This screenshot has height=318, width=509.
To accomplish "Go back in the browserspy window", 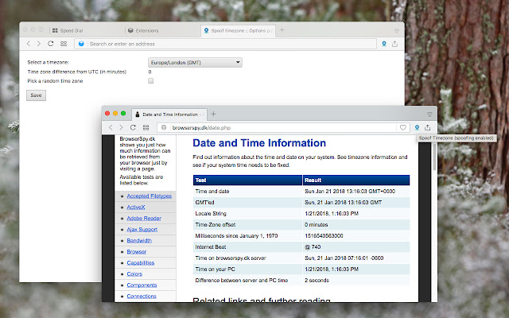I will pos(110,127).
